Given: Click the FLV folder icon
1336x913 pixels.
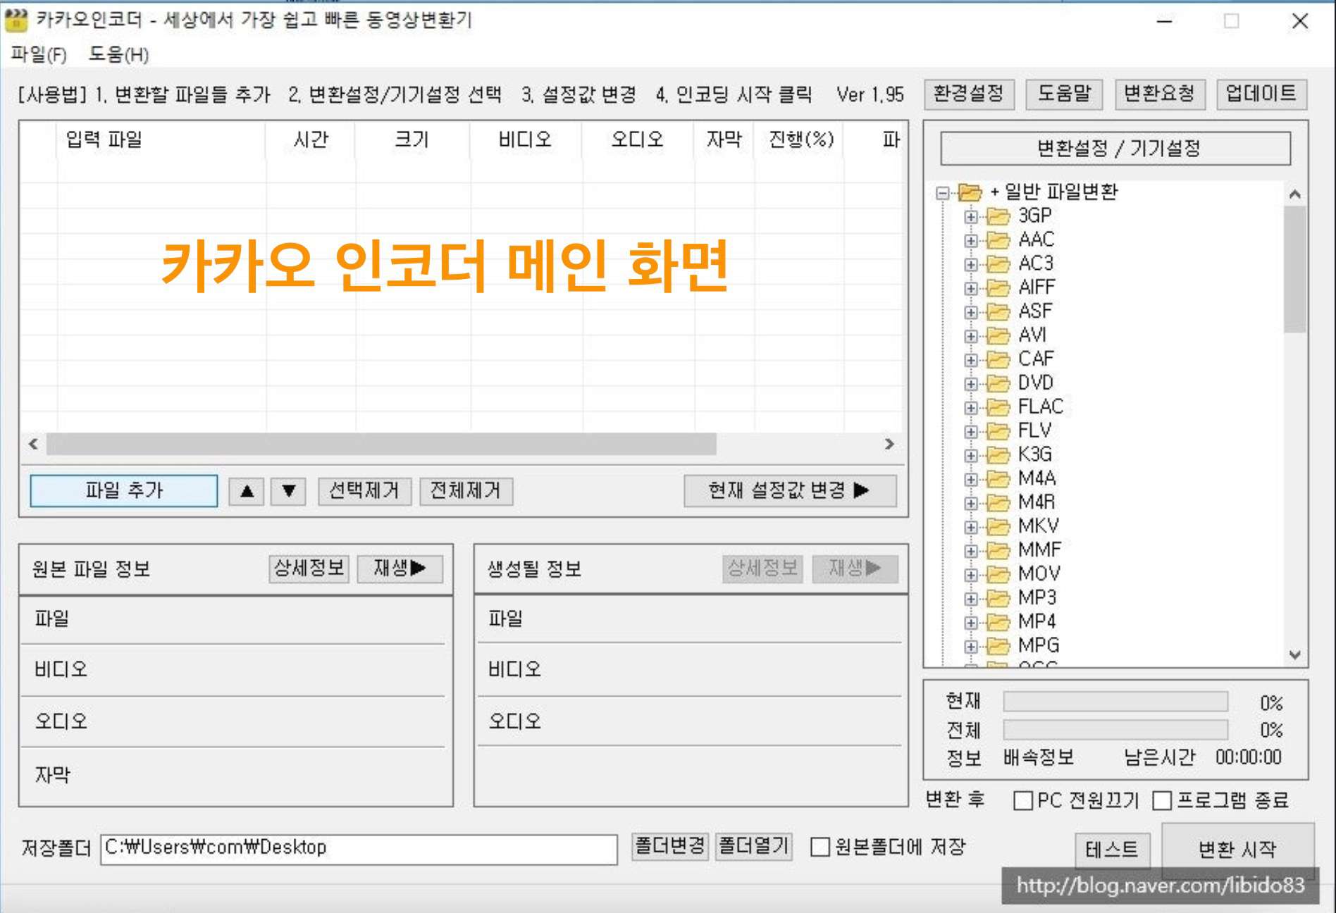Looking at the screenshot, I should [998, 431].
